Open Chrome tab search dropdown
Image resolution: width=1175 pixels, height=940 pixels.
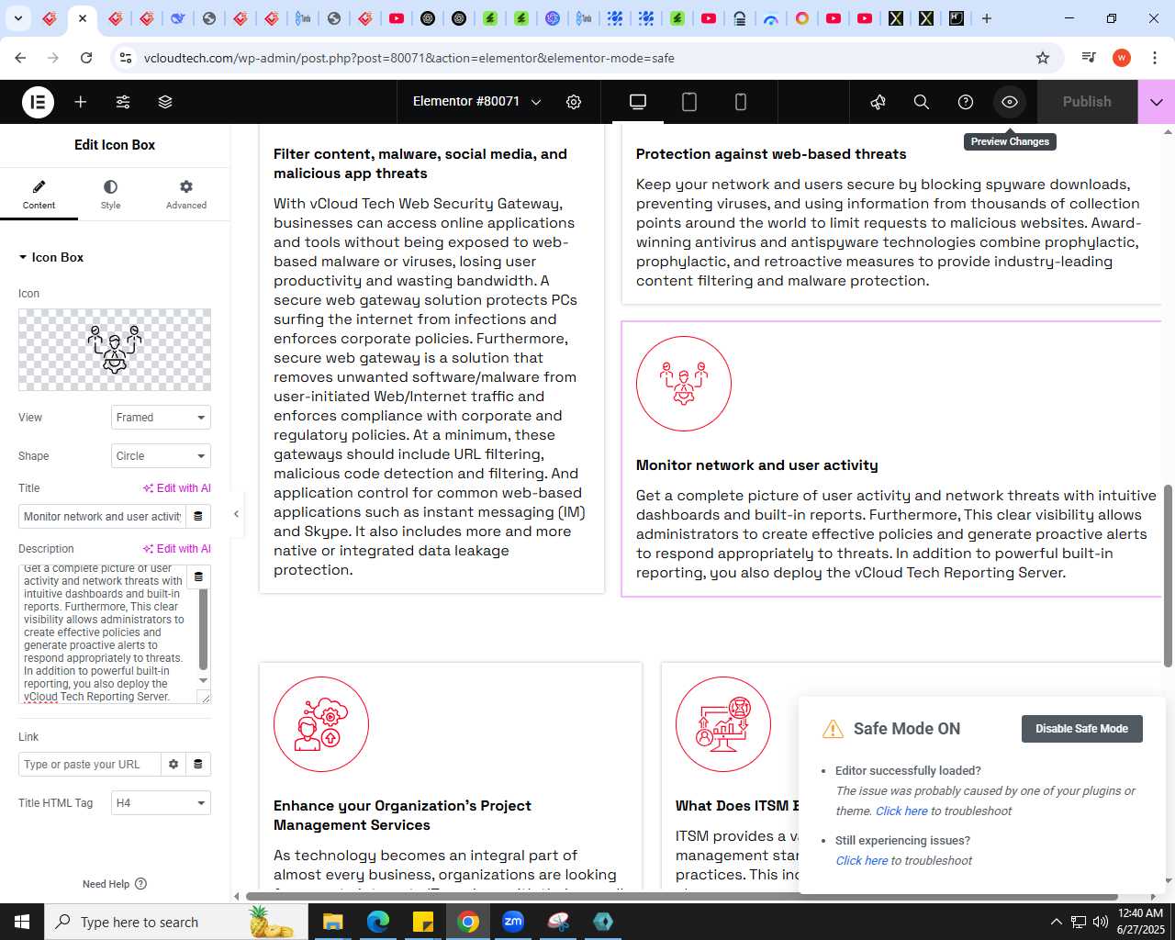[17, 18]
